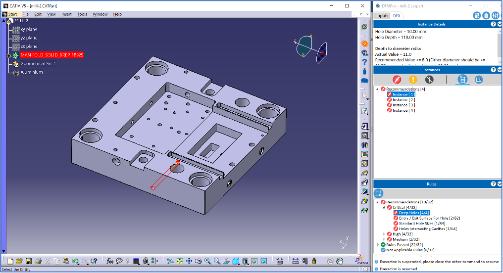Switch to the Inputs tab
Screen dimensions: 503x273
point(382,15)
